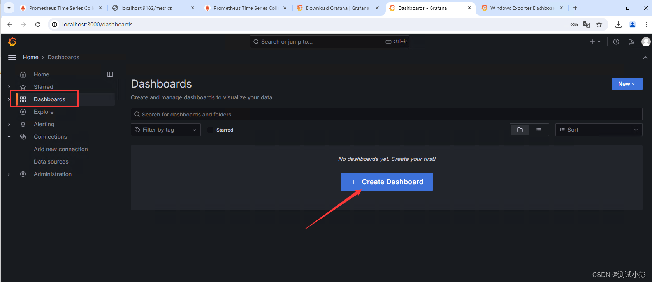
Task: Open the browser tab search dropdown
Action: tap(9, 8)
